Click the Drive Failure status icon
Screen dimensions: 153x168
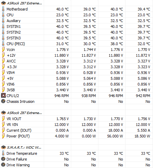coord(3,159)
